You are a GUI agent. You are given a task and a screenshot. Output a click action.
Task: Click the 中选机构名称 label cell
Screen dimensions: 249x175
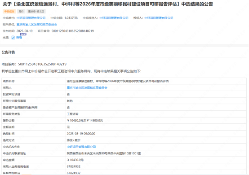34,147
